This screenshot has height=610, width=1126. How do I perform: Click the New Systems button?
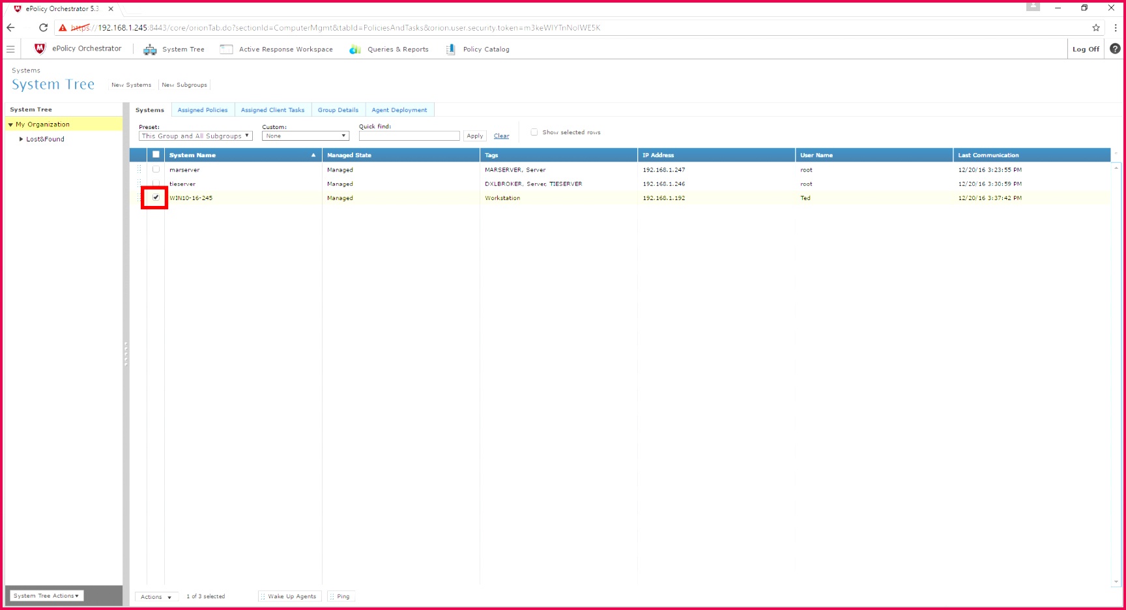pos(131,85)
